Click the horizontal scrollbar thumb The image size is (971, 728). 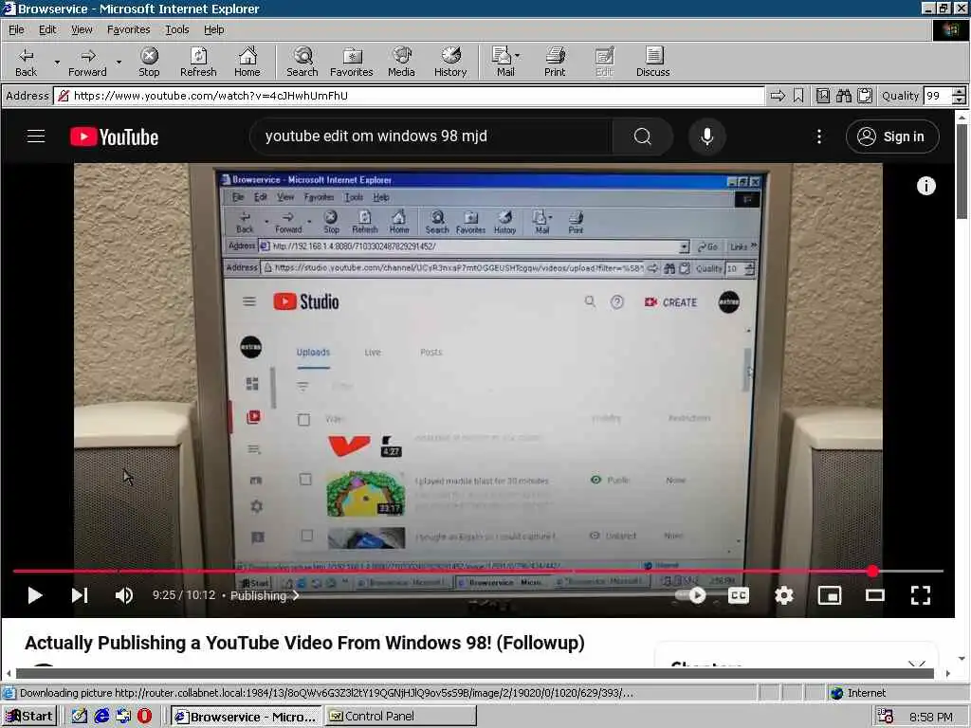coord(475,674)
